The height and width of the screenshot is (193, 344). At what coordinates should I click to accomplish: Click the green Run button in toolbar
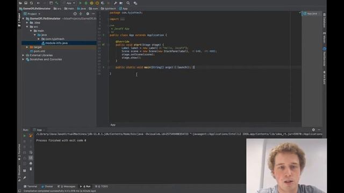(x=80, y=3)
